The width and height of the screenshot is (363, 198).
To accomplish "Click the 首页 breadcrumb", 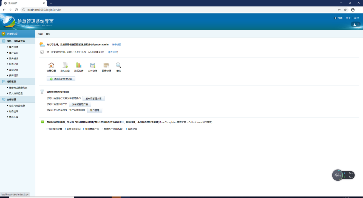I will click(48, 34).
